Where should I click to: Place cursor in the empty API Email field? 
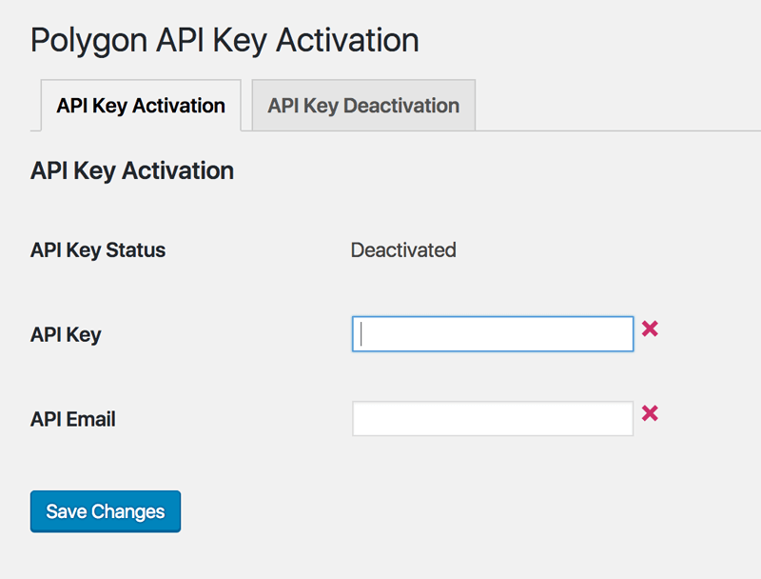493,419
